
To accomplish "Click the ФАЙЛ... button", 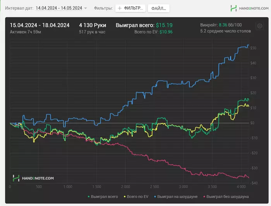I will [158, 8].
